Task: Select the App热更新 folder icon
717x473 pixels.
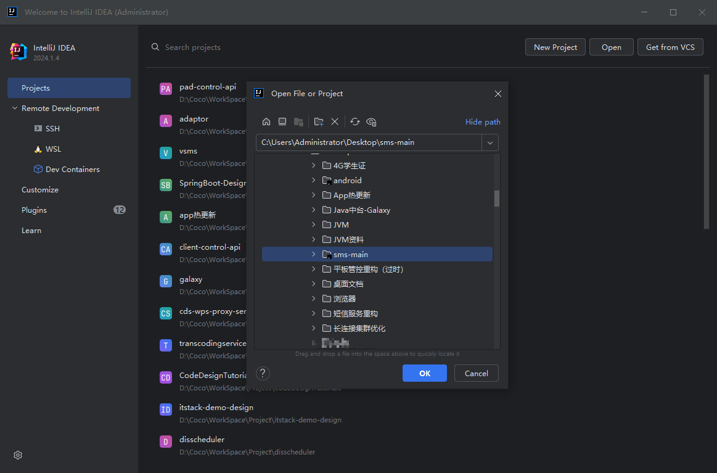Action: click(x=327, y=195)
